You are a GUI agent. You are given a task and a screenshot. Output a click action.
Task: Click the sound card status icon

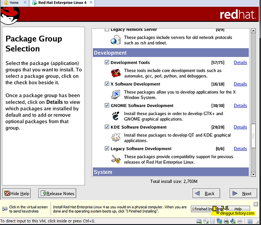(233, 221)
